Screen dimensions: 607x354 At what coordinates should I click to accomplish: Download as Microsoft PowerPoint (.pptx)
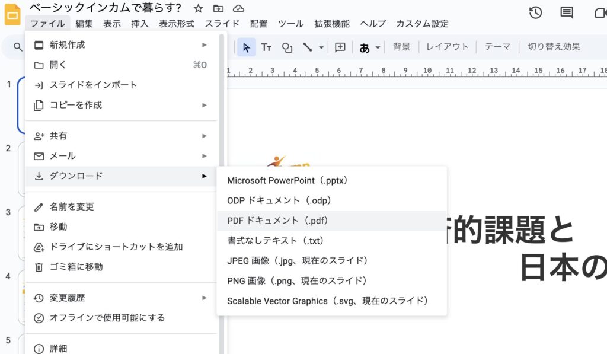287,180
